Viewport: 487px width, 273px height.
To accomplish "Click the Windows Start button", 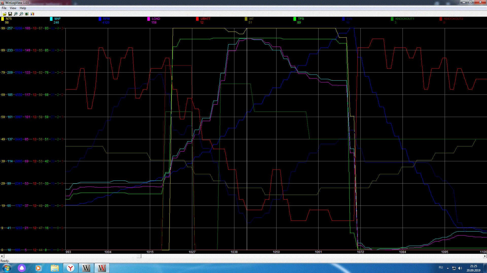I will (7, 268).
